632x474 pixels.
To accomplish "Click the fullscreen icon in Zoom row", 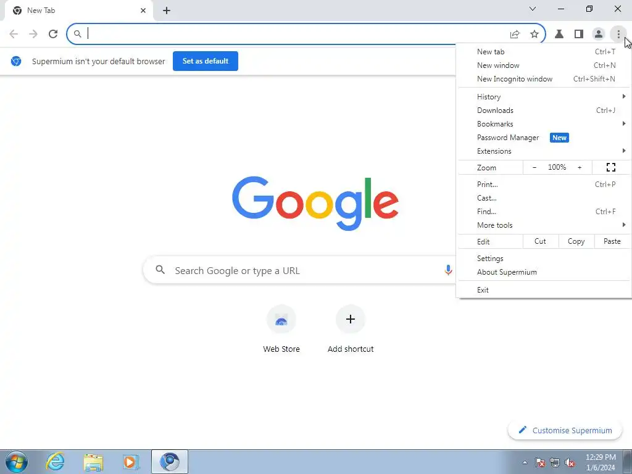I will tap(611, 167).
